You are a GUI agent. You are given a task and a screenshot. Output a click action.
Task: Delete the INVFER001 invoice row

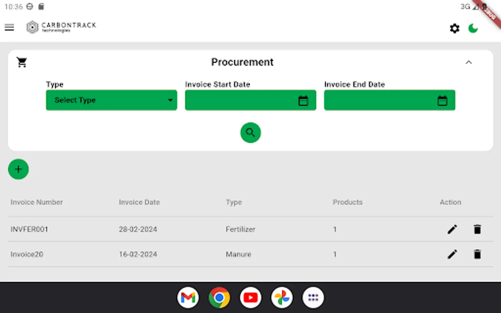(477, 229)
